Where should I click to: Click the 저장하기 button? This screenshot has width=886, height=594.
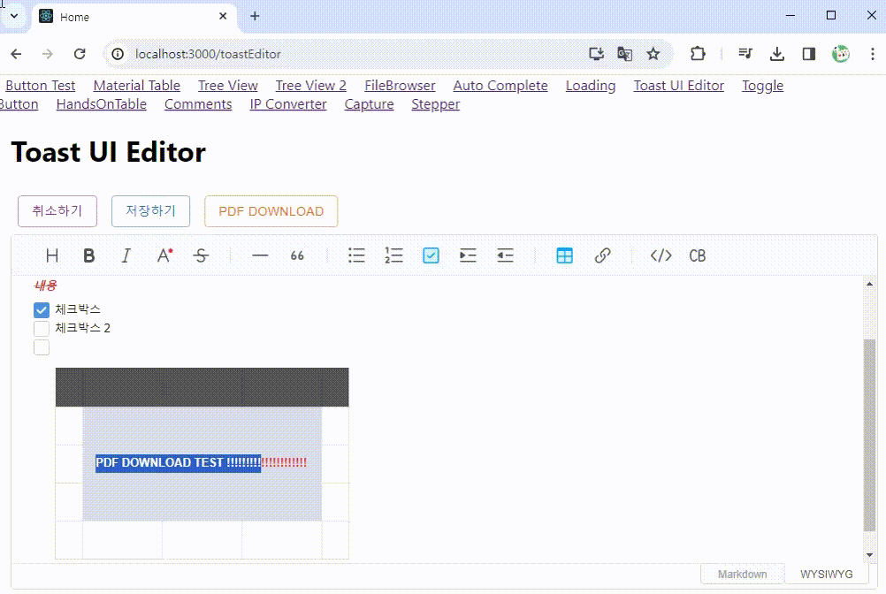151,211
